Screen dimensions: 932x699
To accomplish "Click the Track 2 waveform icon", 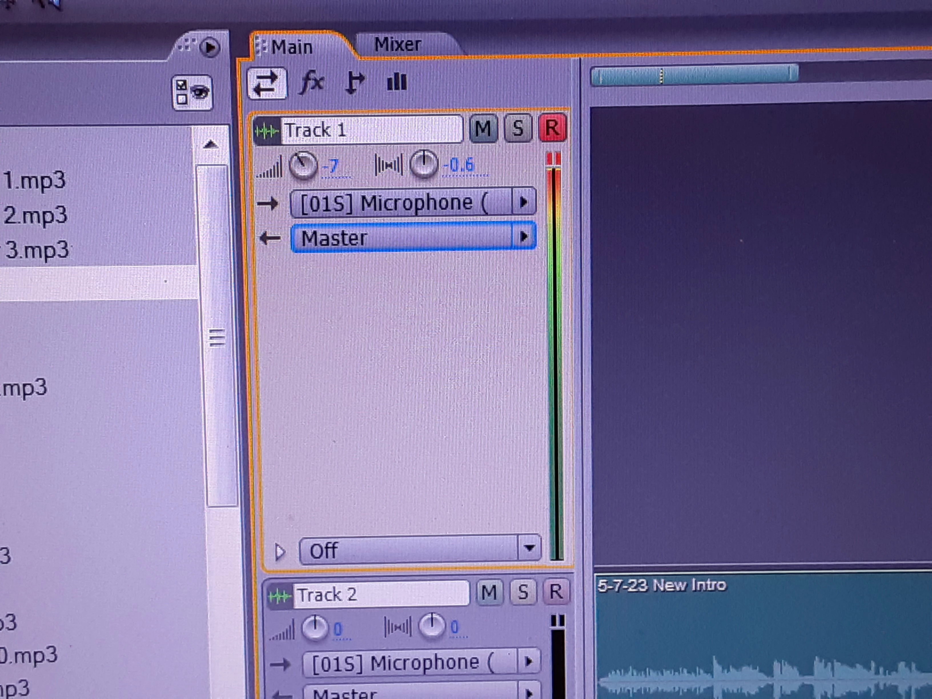I will tap(280, 596).
